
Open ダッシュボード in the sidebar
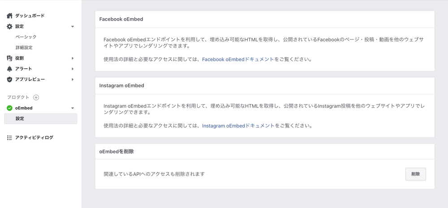click(30, 16)
